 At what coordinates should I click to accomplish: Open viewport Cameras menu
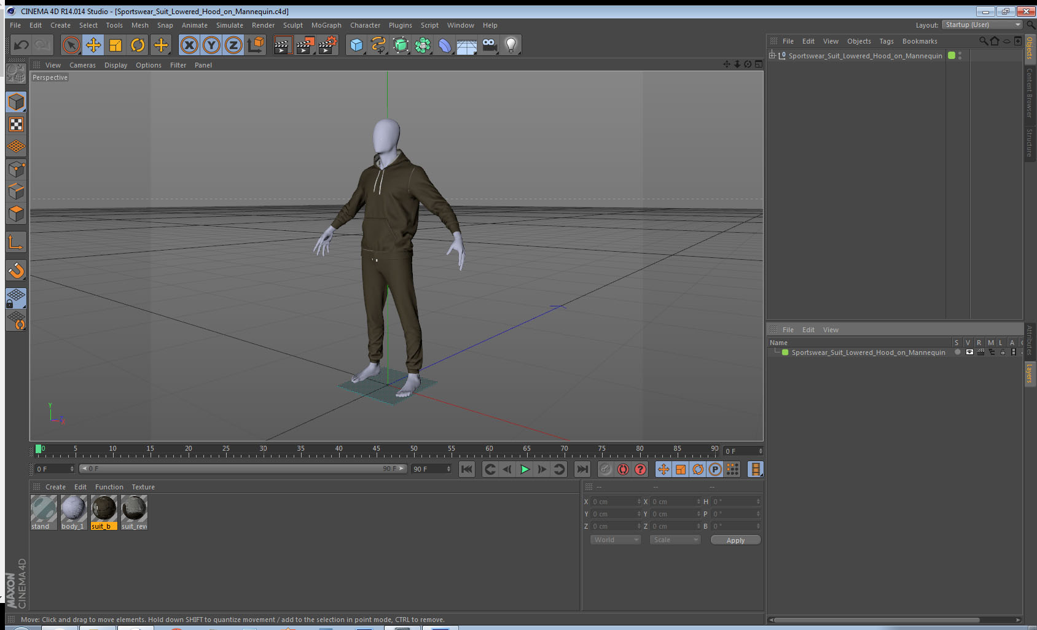click(x=82, y=65)
